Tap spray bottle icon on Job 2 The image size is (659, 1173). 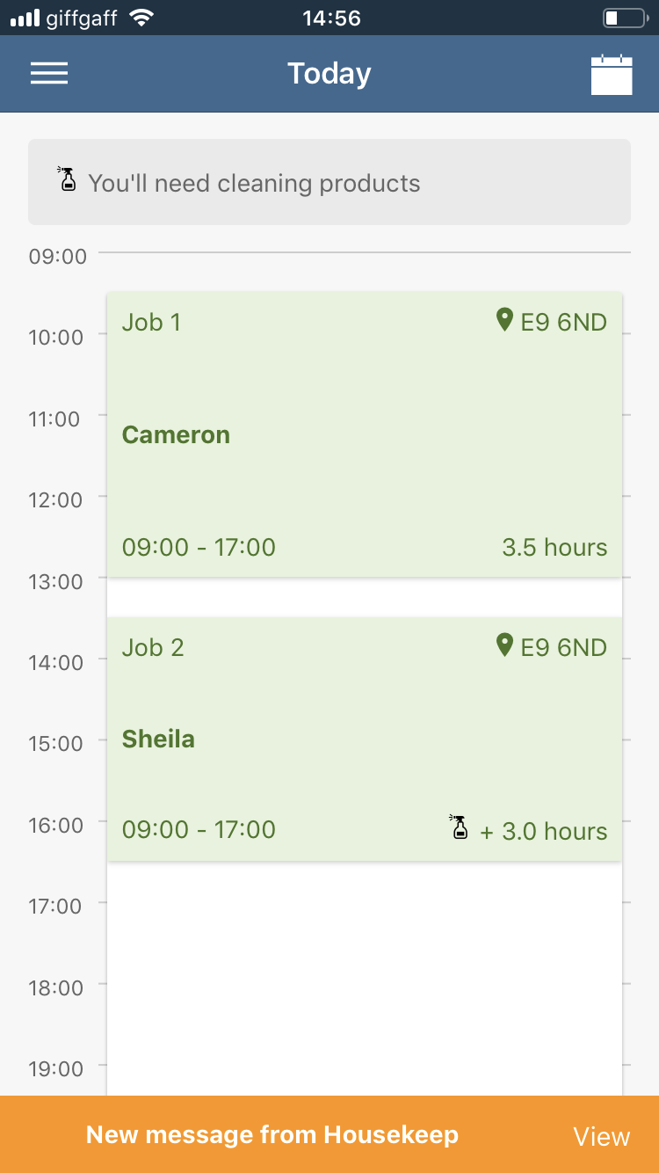pyautogui.click(x=459, y=828)
